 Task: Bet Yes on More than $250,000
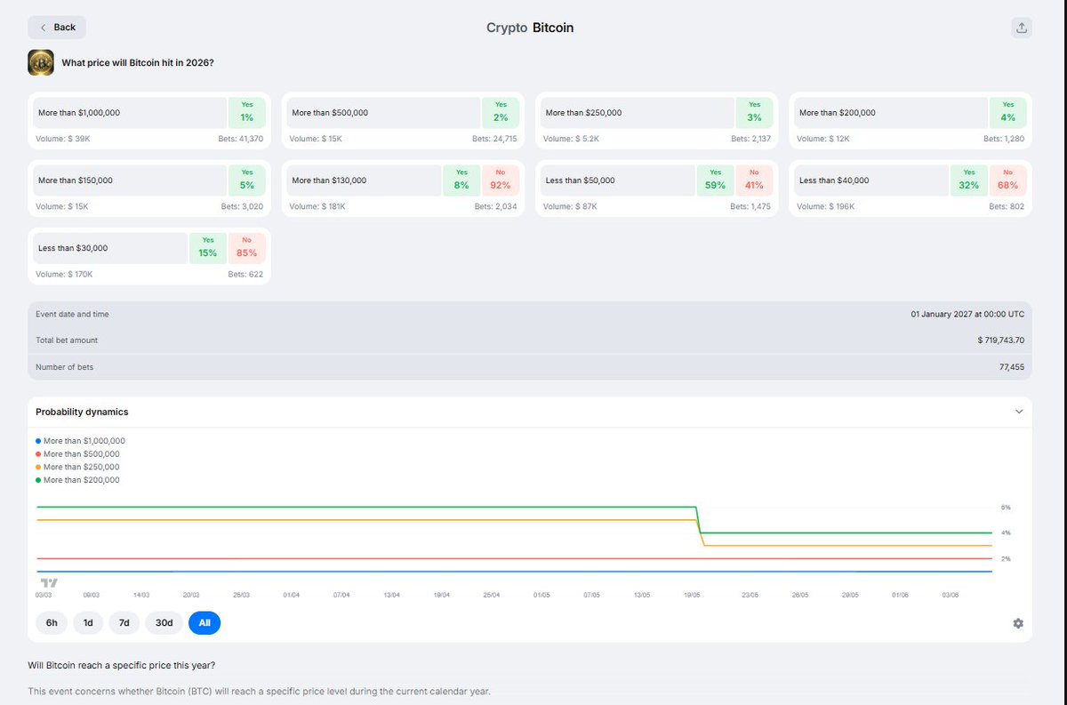click(755, 113)
